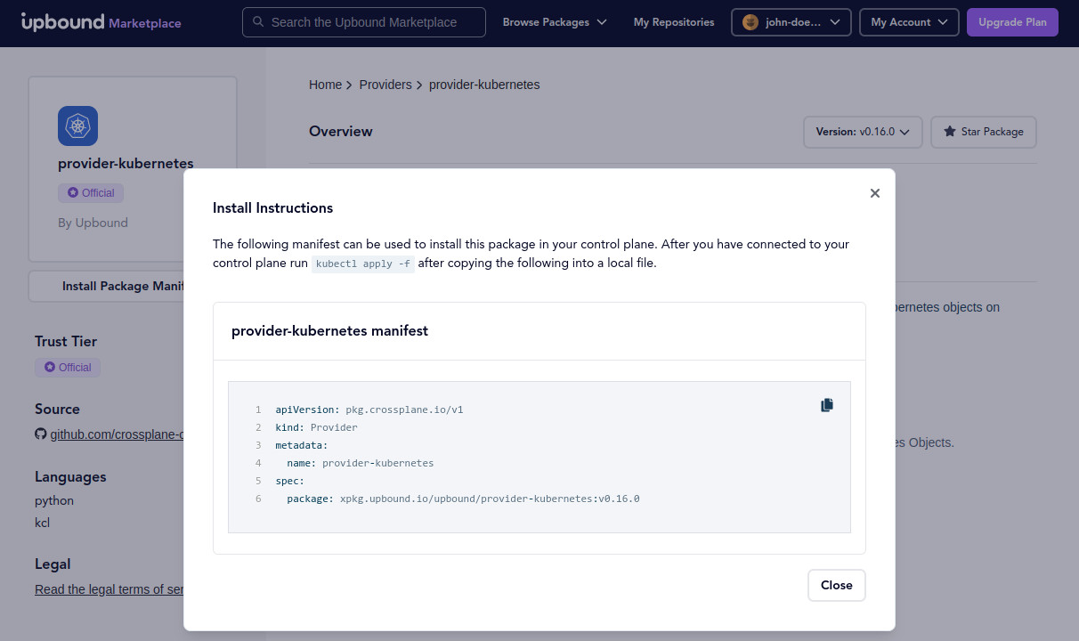The width and height of the screenshot is (1079, 641).
Task: Go to My Repositories
Action: [x=674, y=22]
